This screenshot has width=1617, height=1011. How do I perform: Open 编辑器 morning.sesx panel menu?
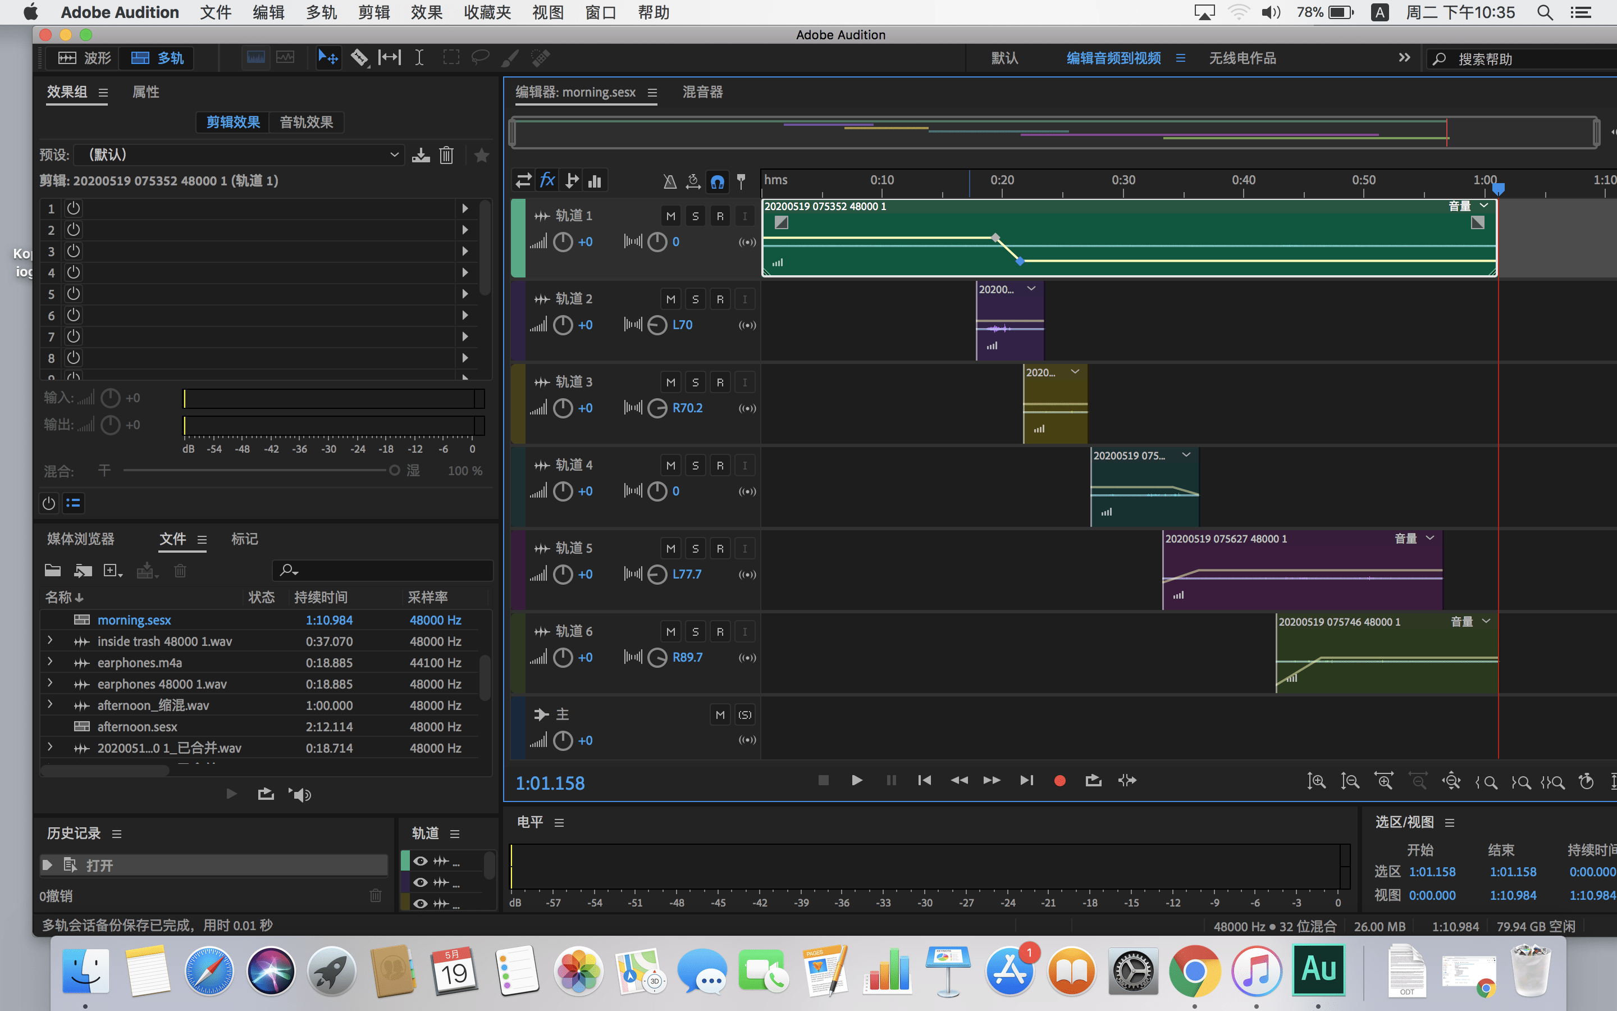coord(652,93)
